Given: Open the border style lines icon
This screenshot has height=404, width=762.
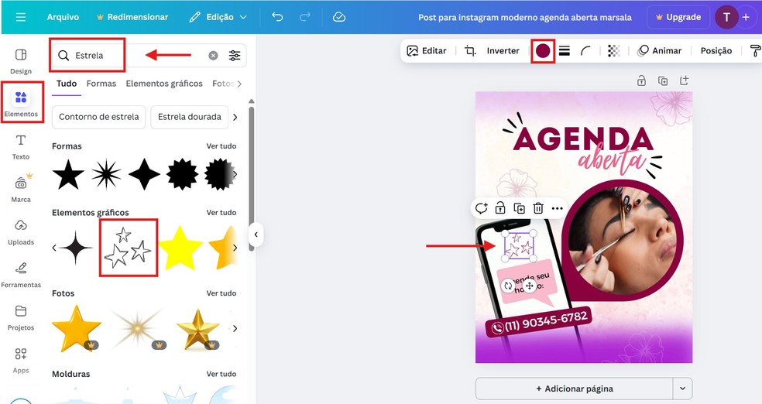Looking at the screenshot, I should [x=565, y=50].
